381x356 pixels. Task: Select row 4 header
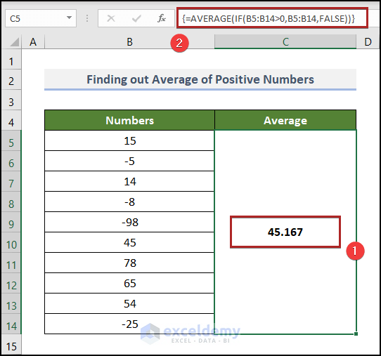click(x=11, y=121)
